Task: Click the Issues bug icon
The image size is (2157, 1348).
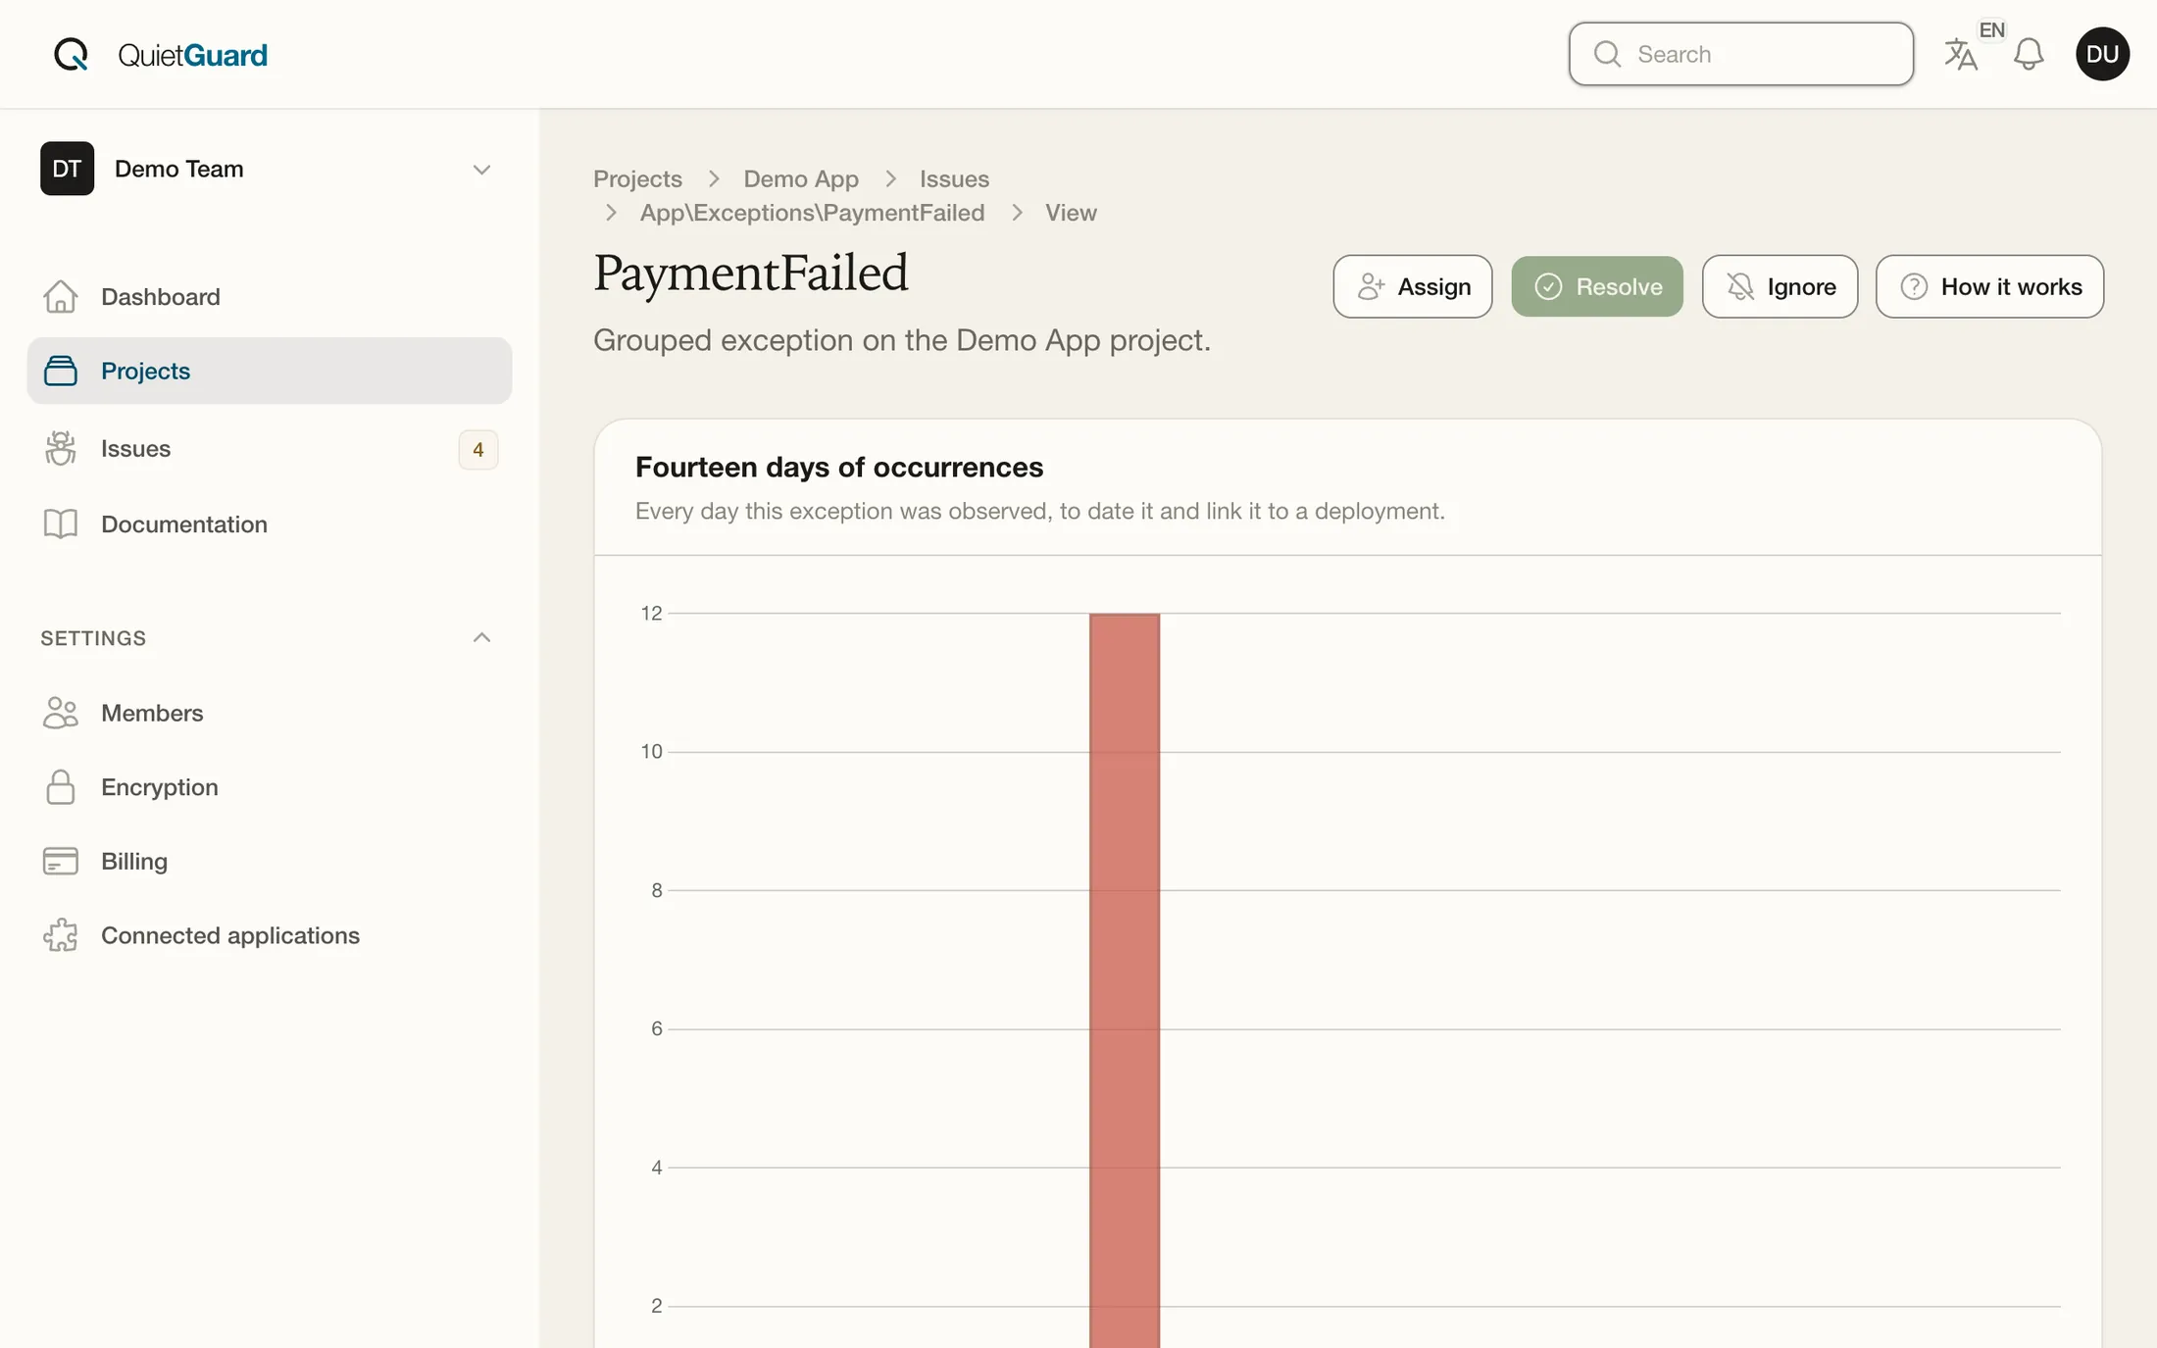Action: tap(61, 448)
